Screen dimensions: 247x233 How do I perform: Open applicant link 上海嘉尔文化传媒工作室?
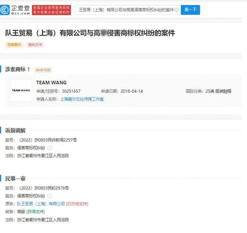tap(82, 99)
